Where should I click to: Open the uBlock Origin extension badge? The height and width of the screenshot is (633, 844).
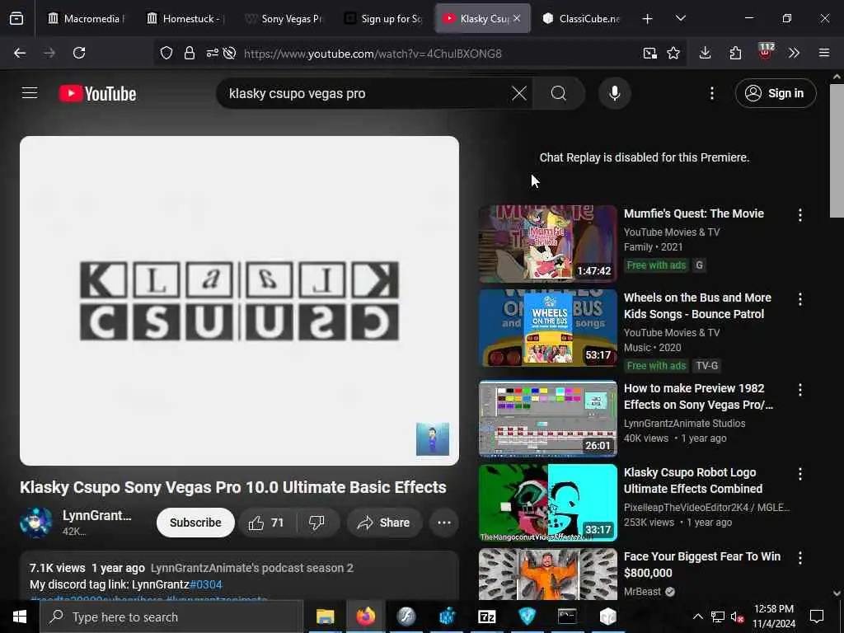[766, 52]
